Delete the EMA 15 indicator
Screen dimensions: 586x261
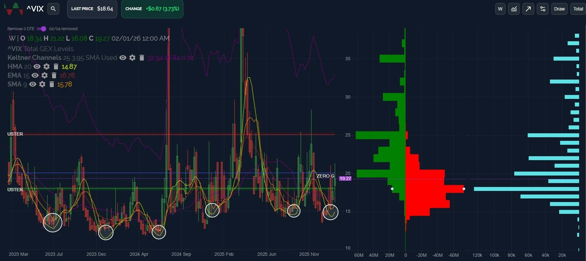pos(54,75)
